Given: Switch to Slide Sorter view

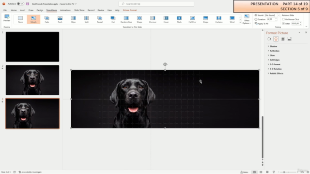Looking at the screenshot, I should tap(261, 172).
